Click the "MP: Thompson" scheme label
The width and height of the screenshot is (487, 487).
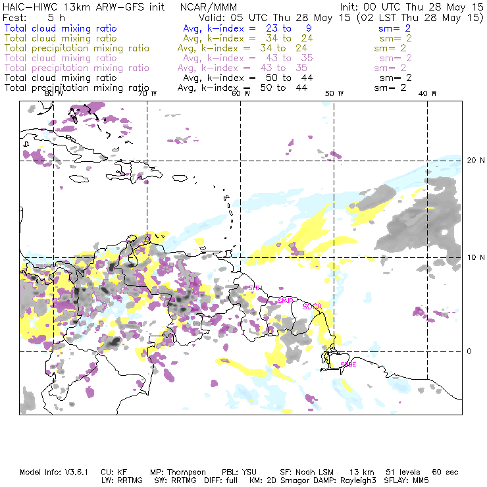coord(178,473)
